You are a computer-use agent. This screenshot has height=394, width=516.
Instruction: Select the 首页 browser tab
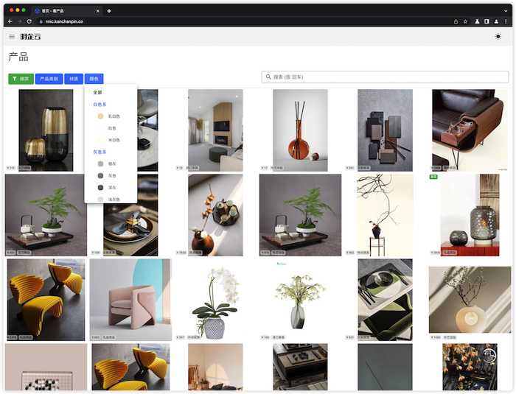pyautogui.click(x=67, y=11)
